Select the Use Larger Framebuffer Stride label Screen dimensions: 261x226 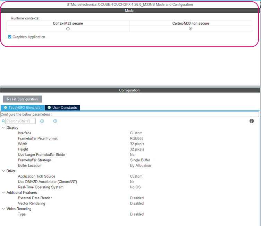(x=41, y=155)
